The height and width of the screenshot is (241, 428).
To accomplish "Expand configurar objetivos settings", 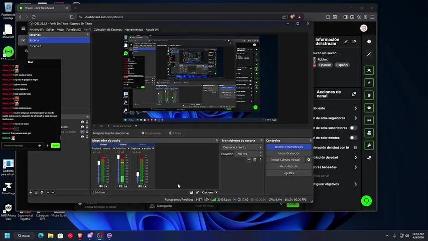I will [355, 184].
